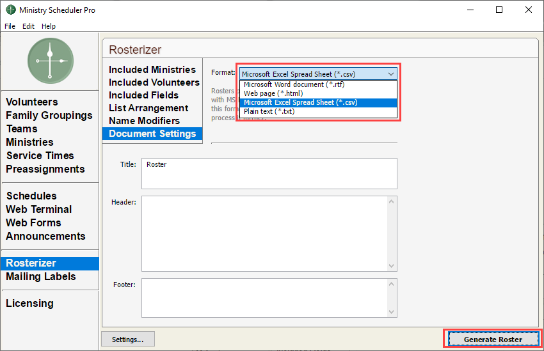544x351 pixels.
Task: Click Header scrollbar up arrow
Action: click(391, 201)
